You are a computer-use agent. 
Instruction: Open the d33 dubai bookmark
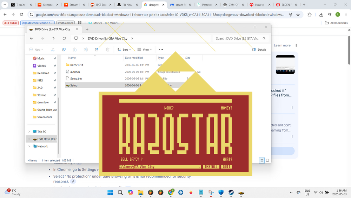point(11,23)
